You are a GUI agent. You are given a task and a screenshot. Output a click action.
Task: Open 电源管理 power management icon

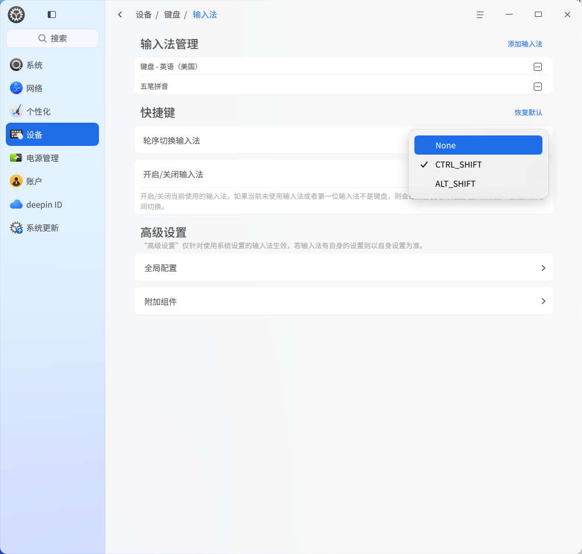tap(16, 158)
